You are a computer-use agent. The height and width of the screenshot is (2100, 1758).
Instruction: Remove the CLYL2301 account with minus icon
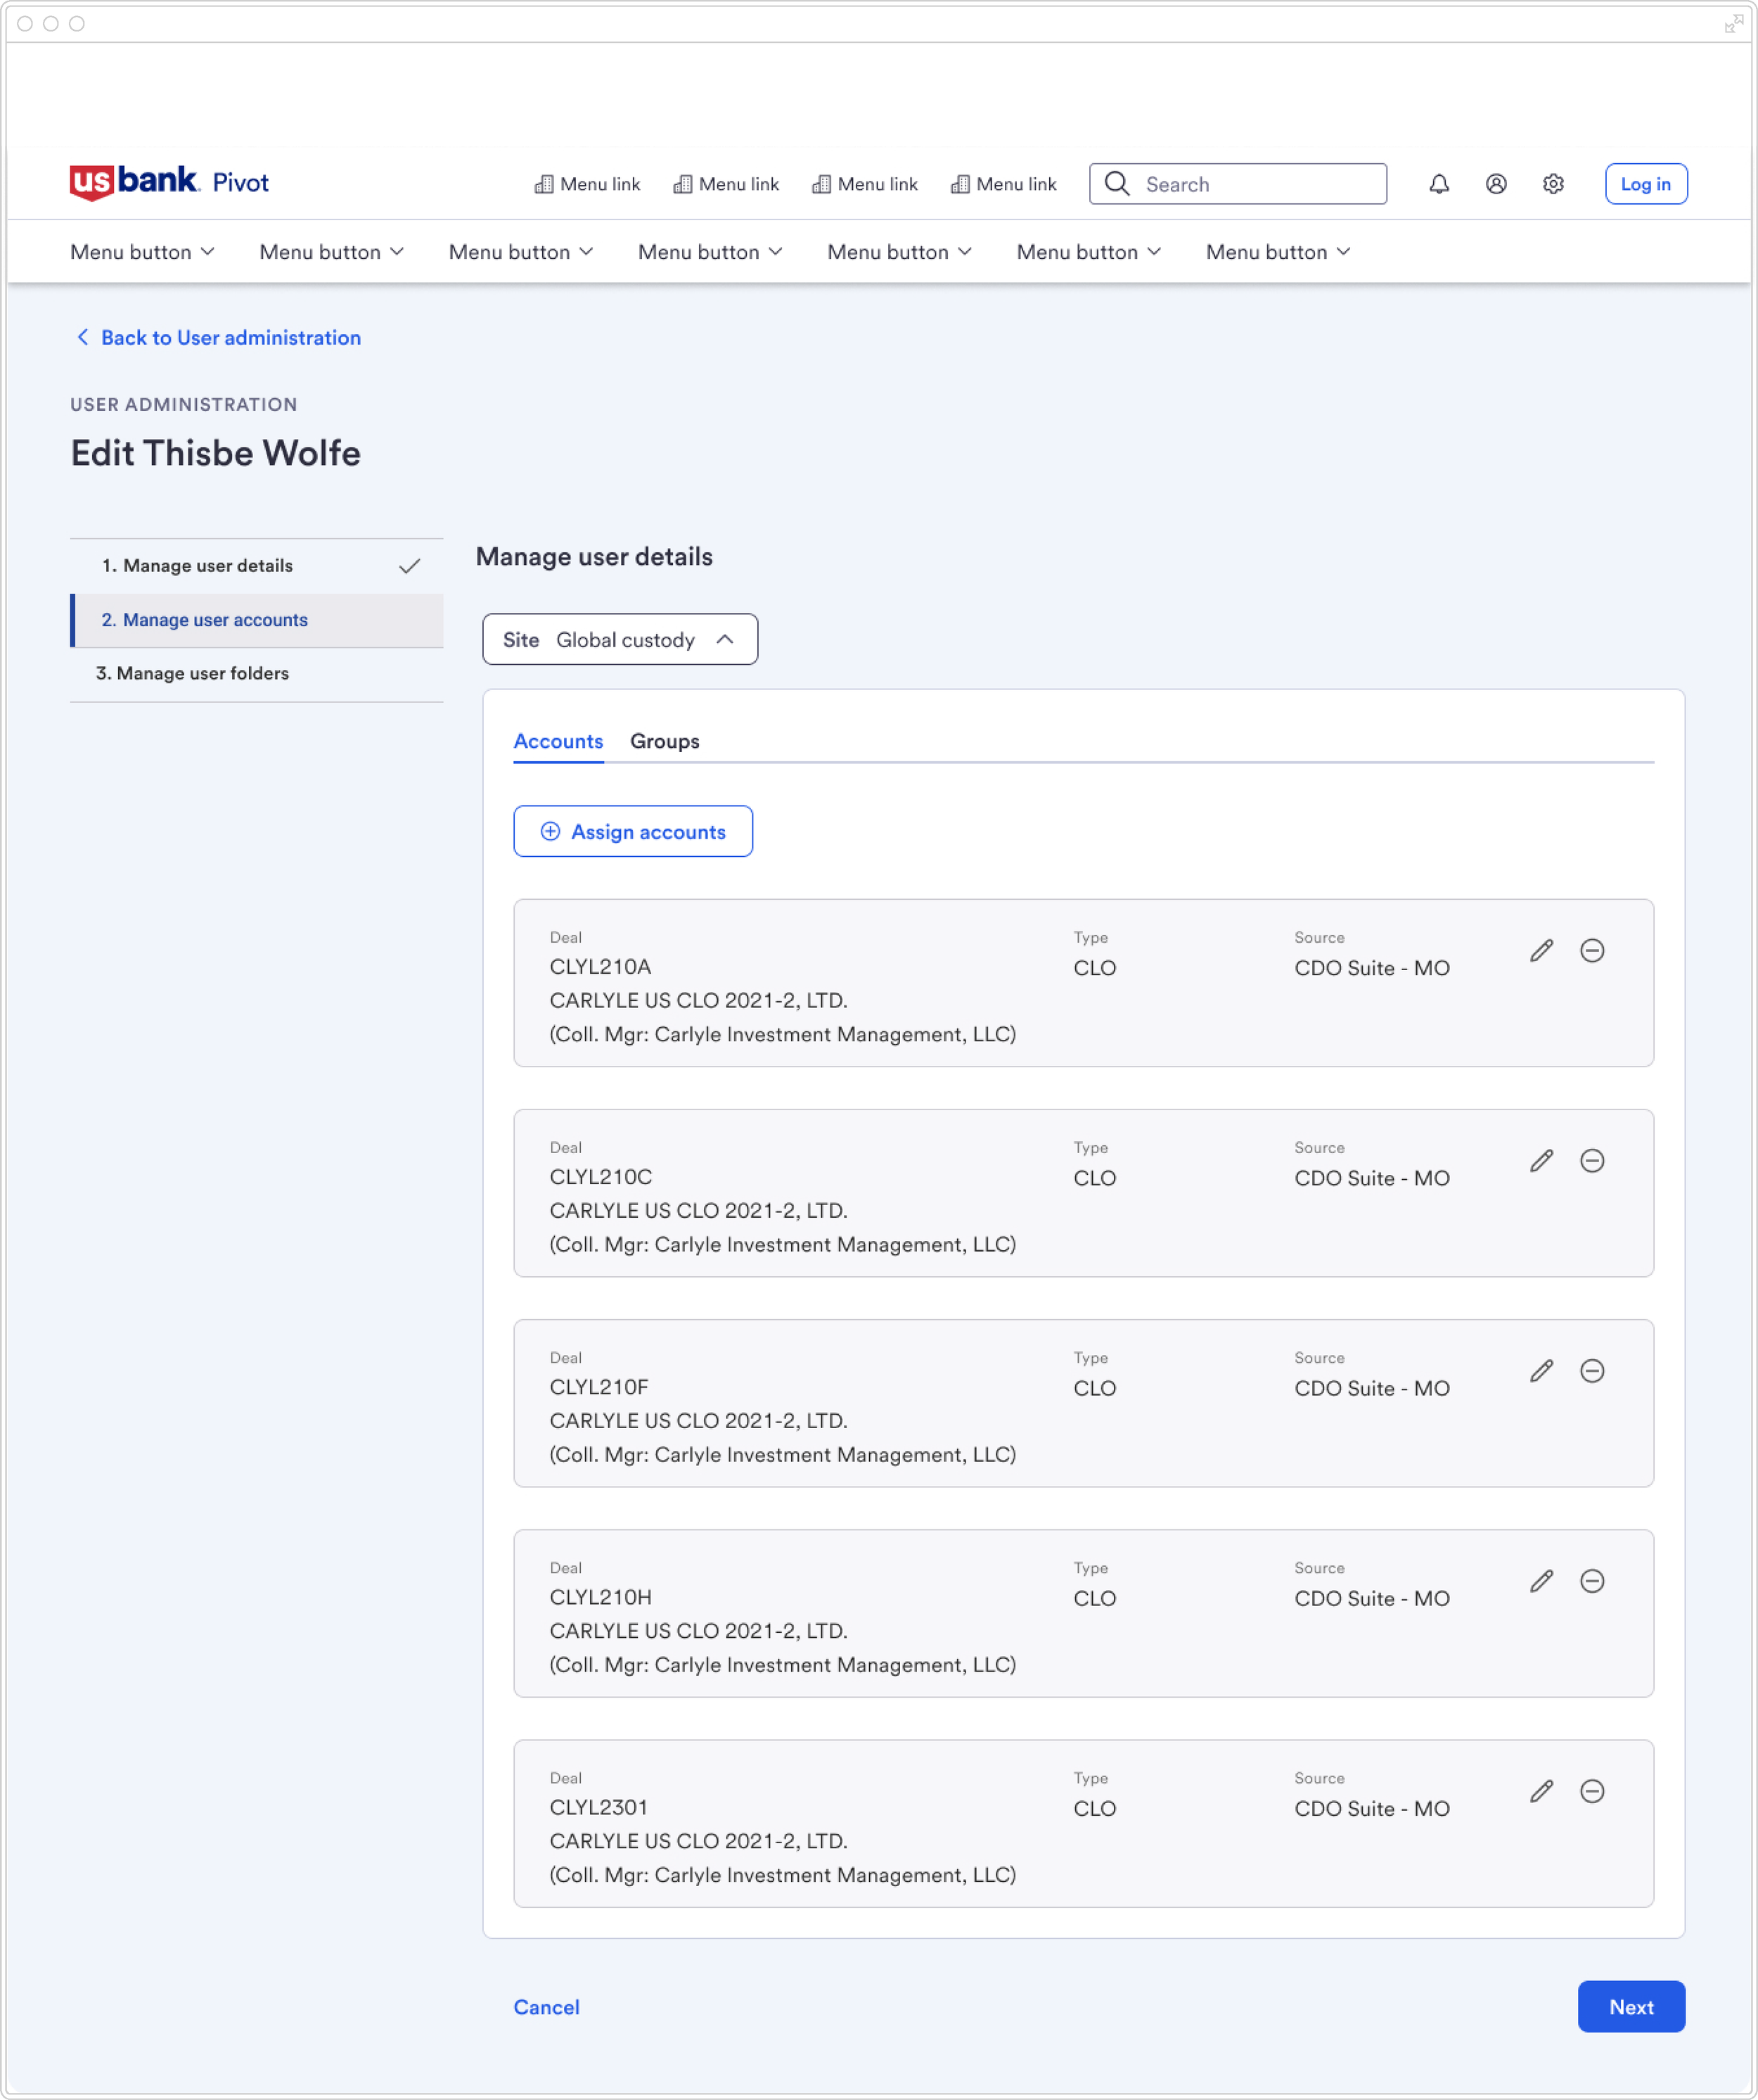(1591, 1790)
